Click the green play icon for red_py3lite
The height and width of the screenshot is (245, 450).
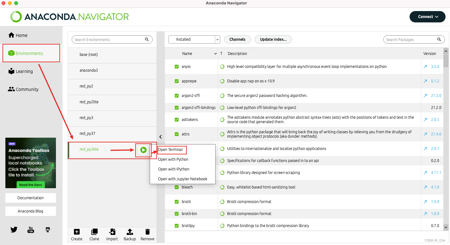[143, 150]
